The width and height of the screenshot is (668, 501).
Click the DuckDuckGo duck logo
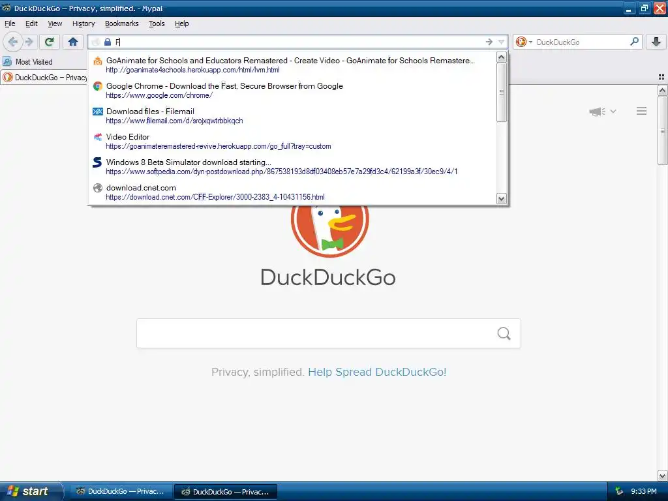[329, 232]
